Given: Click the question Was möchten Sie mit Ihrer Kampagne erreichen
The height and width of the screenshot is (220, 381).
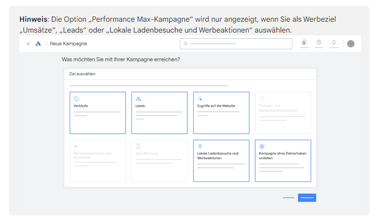Looking at the screenshot, I should click(x=121, y=59).
